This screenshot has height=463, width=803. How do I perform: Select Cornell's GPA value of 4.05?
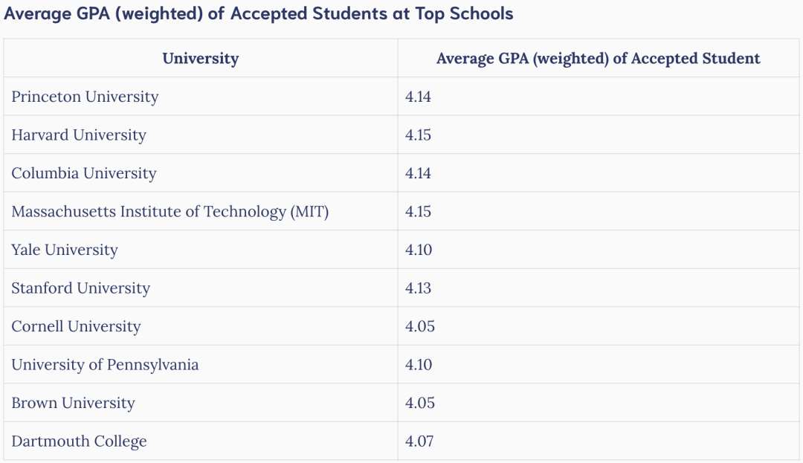click(419, 326)
